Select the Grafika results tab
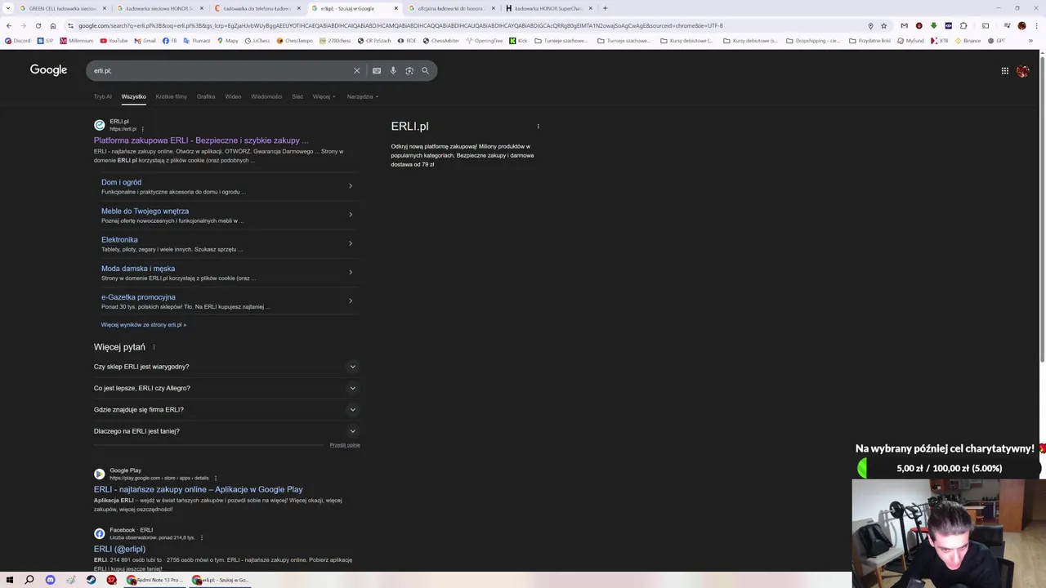This screenshot has width=1046, height=588. (206, 96)
